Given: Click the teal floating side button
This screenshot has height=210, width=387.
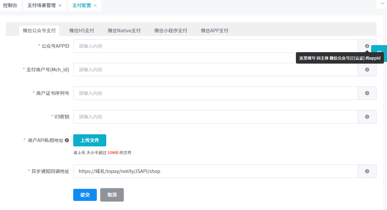Looking at the screenshot, I should (379, 53).
